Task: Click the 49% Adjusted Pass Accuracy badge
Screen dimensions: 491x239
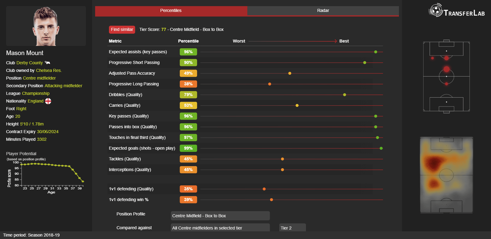Action: pos(188,73)
